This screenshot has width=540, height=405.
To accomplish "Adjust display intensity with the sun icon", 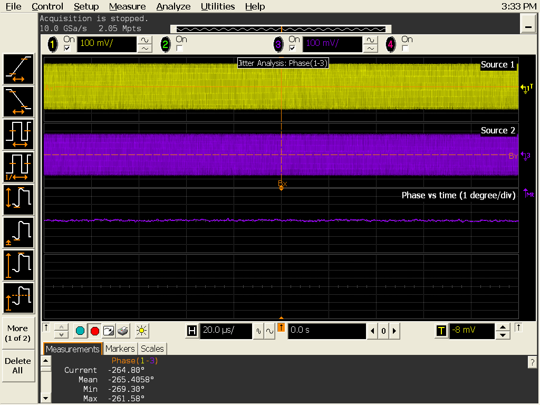I will [141, 331].
